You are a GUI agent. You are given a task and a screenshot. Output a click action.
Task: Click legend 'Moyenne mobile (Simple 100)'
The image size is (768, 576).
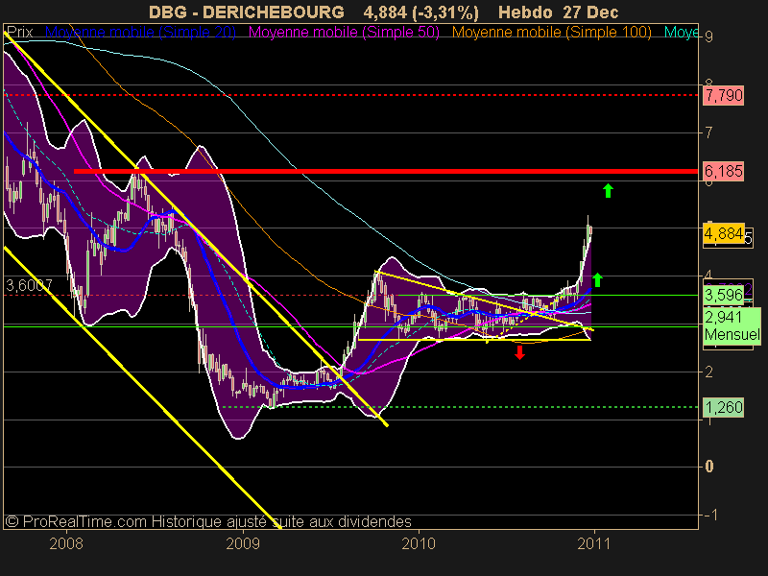[551, 33]
